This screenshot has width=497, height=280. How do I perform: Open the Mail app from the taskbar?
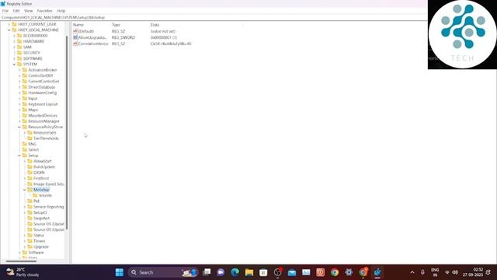pyautogui.click(x=292, y=272)
